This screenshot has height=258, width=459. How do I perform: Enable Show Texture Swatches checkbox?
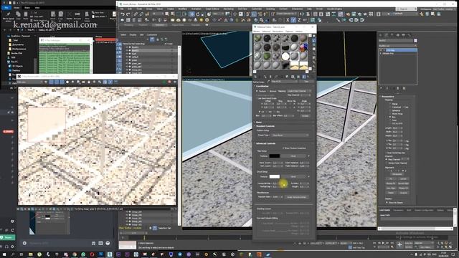click(x=283, y=148)
